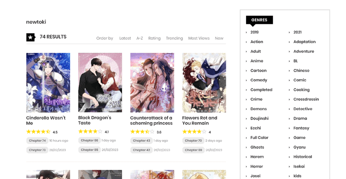The height and width of the screenshot is (179, 346).
Task: Select the Game genre
Action: (x=300, y=138)
